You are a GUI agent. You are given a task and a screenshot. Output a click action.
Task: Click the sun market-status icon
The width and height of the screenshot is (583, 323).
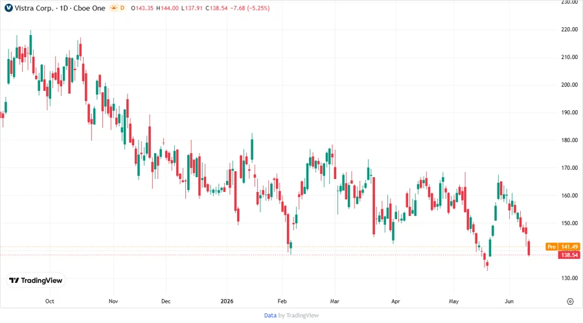click(114, 8)
